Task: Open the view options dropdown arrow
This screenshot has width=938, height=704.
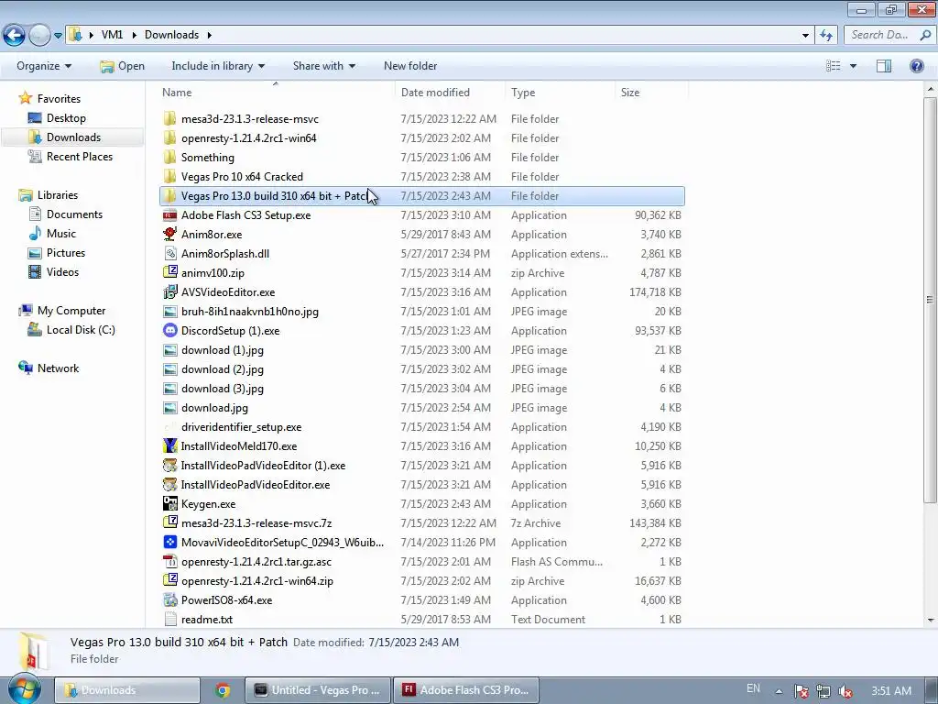Action: pos(853,66)
